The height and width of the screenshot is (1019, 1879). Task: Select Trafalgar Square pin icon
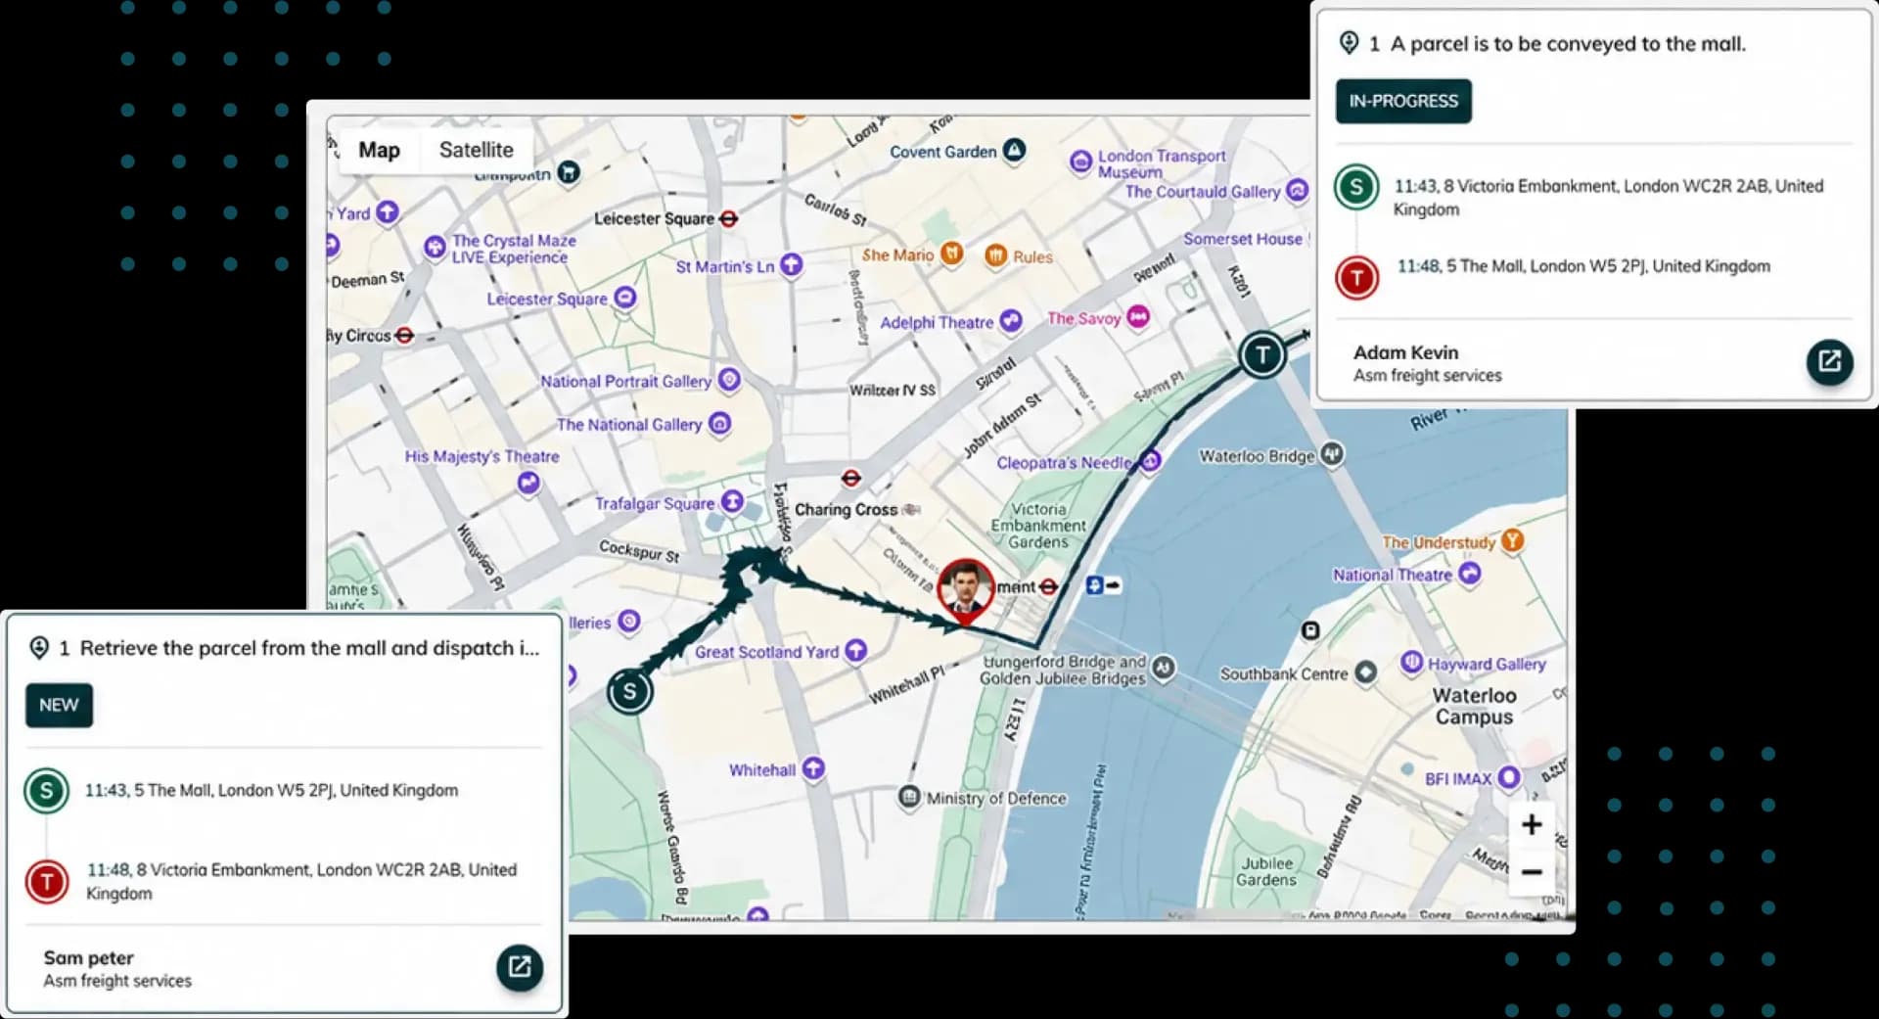732,502
